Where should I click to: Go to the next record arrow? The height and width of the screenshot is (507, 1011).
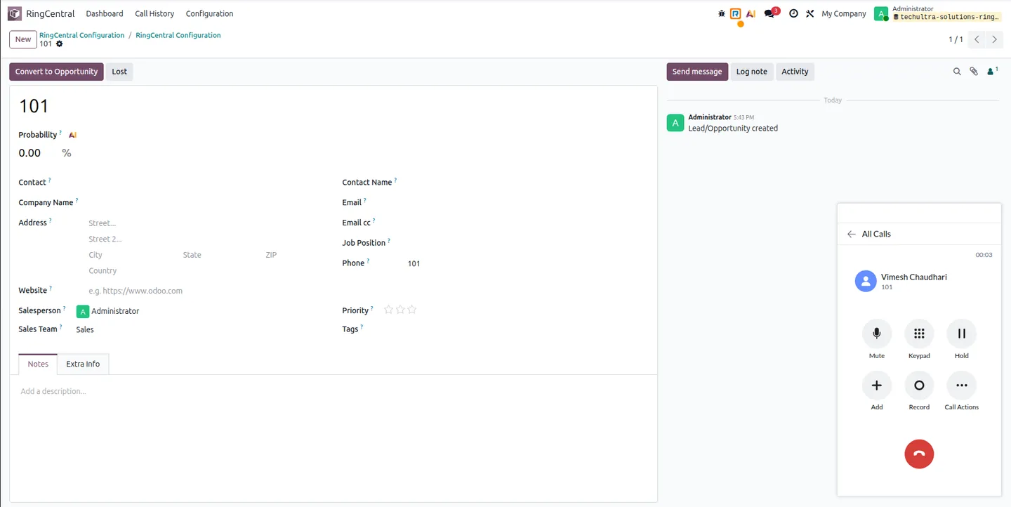click(x=994, y=39)
